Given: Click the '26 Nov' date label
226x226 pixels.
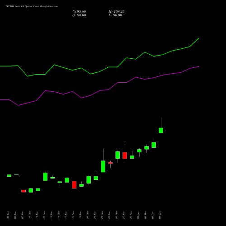Looking at the screenshot, I should tap(117, 215).
